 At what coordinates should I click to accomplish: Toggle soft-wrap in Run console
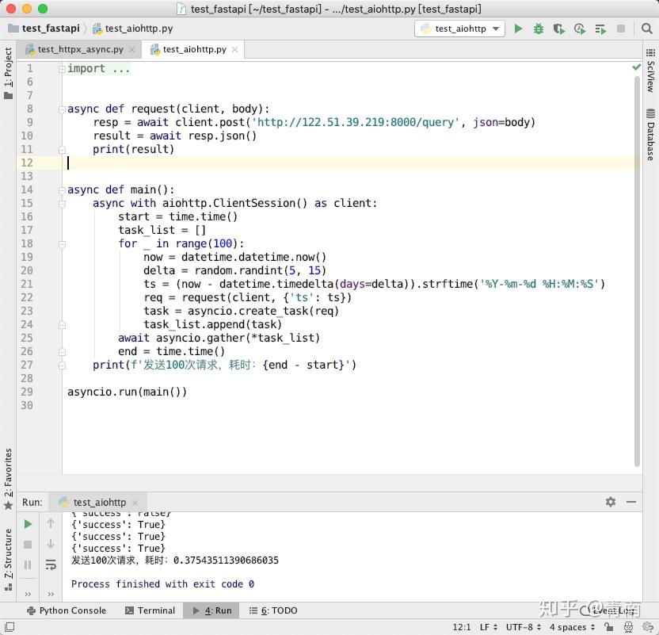pos(51,565)
